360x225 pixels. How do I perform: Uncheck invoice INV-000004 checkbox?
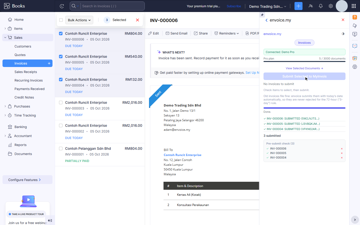[61, 79]
